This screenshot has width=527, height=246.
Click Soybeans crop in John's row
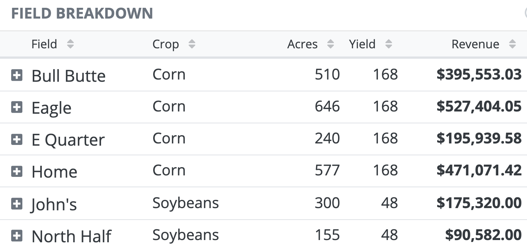tap(186, 203)
